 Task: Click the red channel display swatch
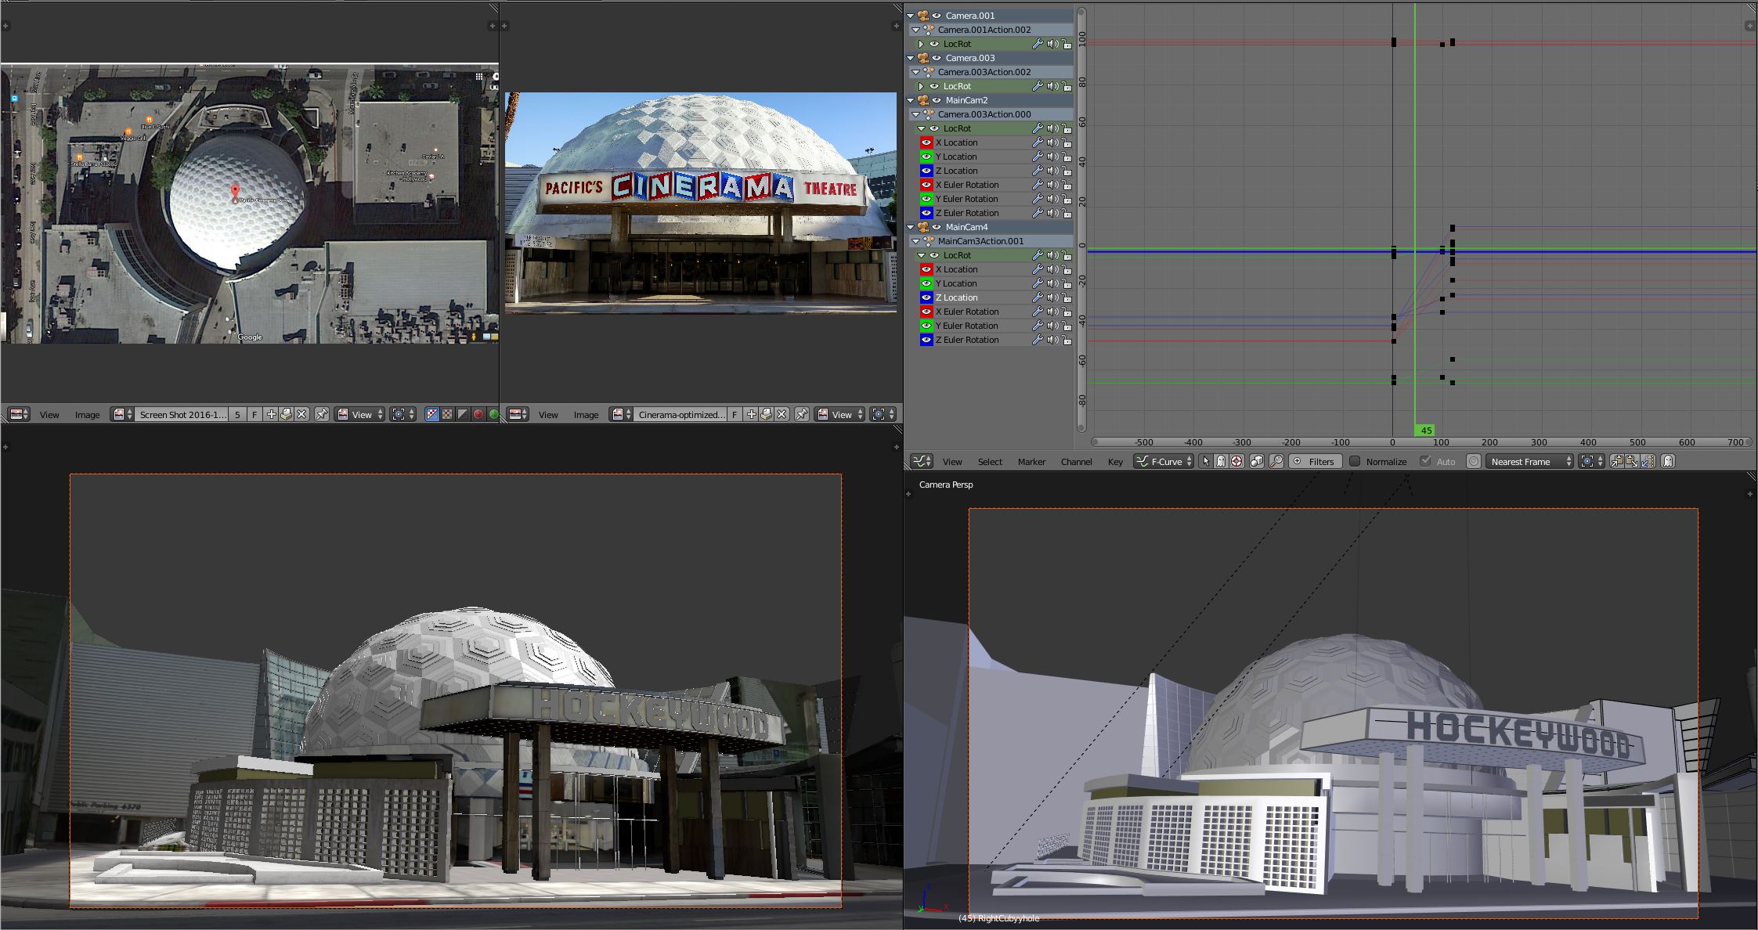[x=478, y=415]
